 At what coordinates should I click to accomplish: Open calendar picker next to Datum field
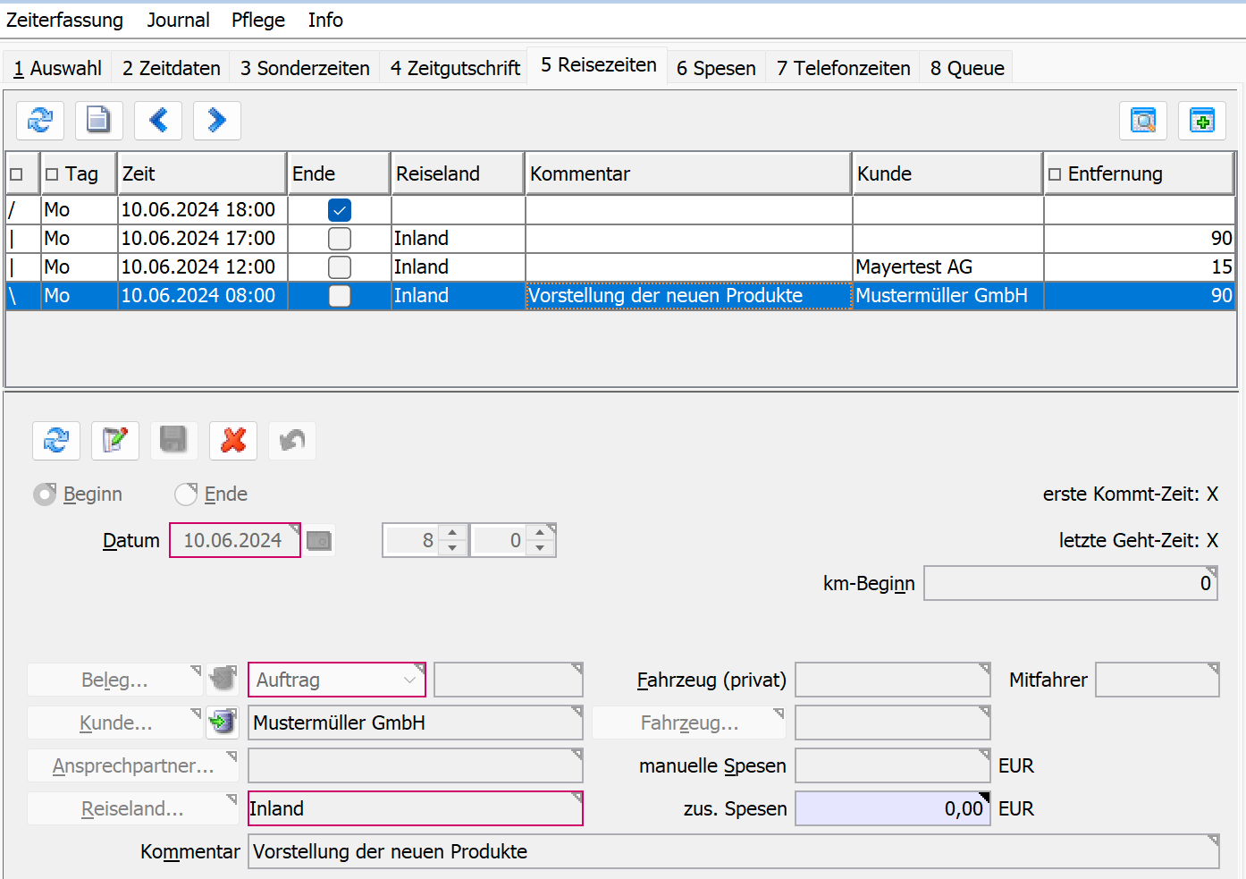[319, 540]
